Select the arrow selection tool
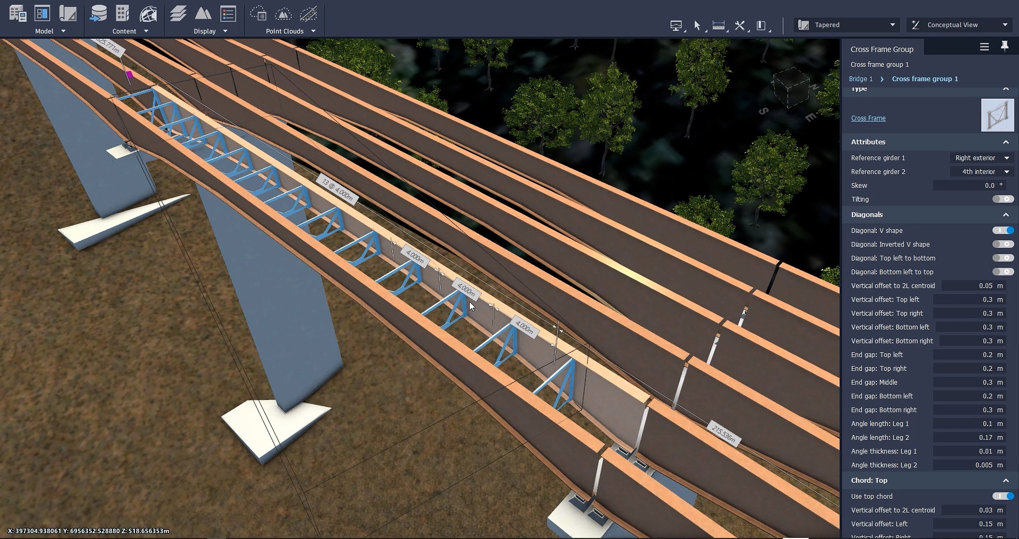The height and width of the screenshot is (539, 1019). (697, 25)
